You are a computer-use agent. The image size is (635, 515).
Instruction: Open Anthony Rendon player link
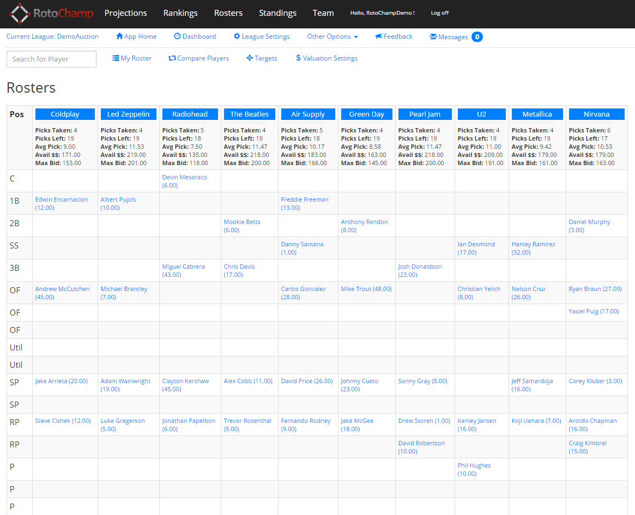[x=364, y=226]
